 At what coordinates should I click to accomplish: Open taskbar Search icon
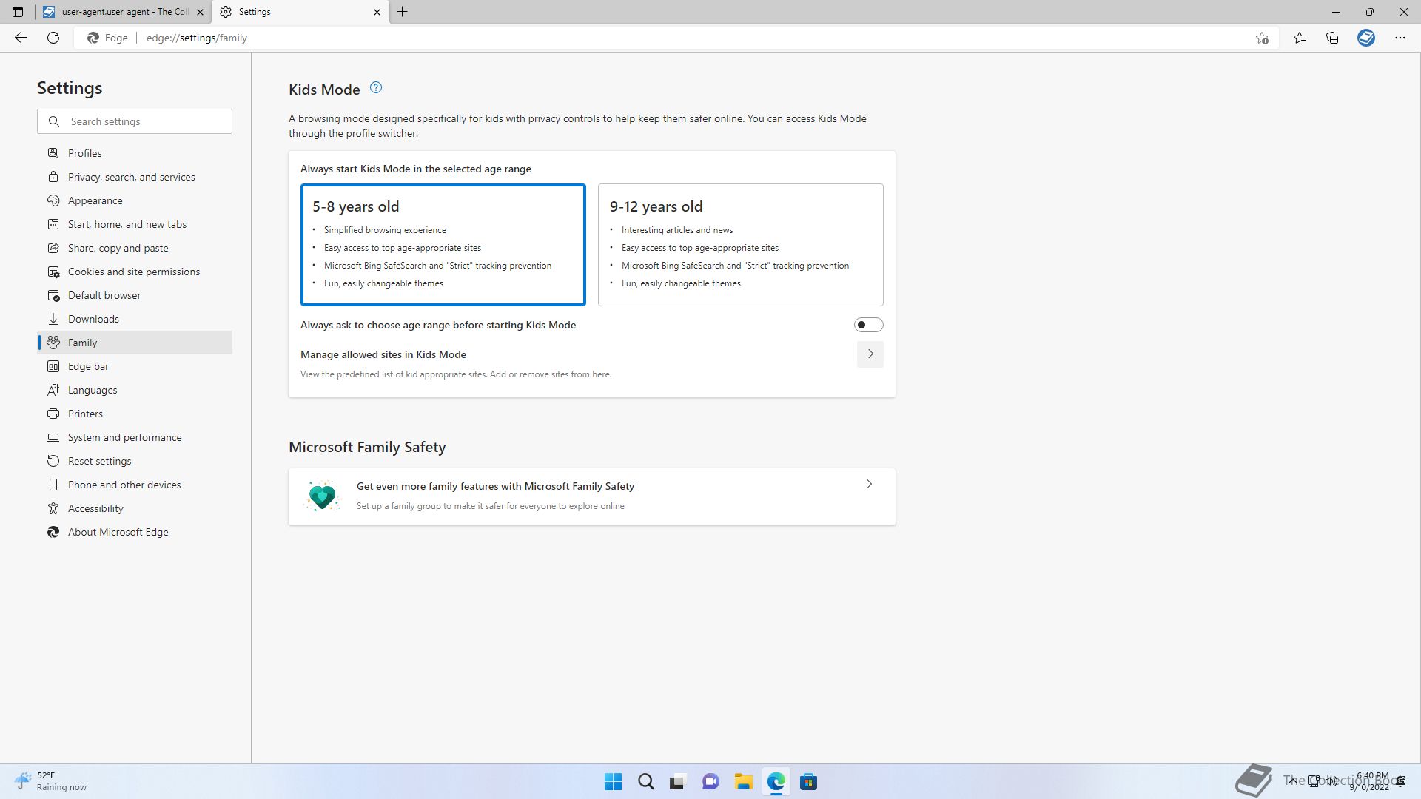click(x=645, y=782)
